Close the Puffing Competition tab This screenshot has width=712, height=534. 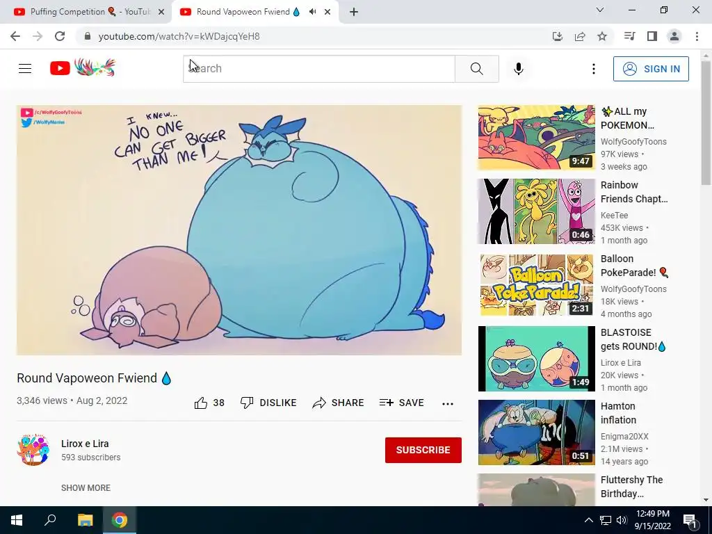pyautogui.click(x=161, y=13)
